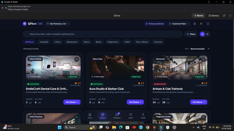Switch to map view
Image resolution: width=234 pixels, height=131 pixels.
(207, 34)
